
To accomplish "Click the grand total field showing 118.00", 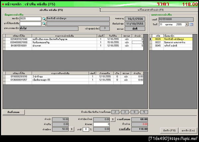I will pyautogui.click(x=140, y=129).
